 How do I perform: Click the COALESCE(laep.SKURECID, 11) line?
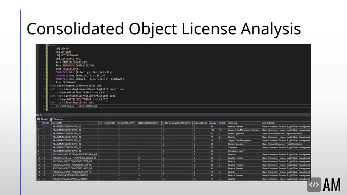coord(81,76)
